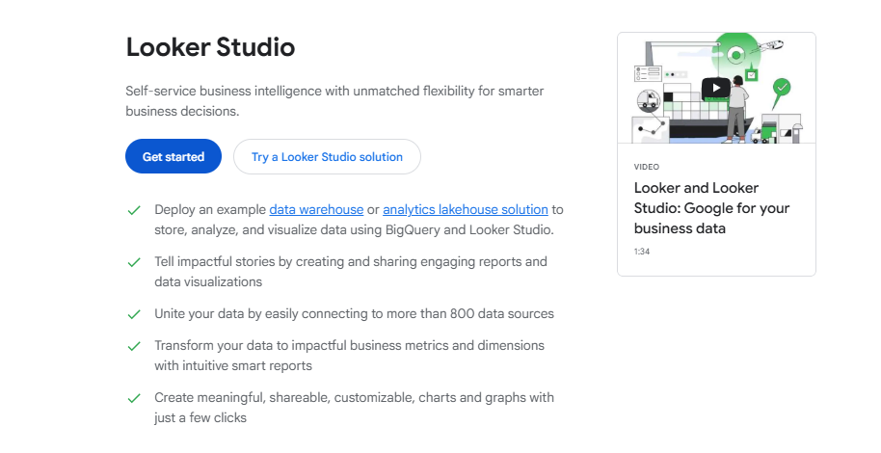This screenshot has width=881, height=453.
Task: Click the blue Get started button
Action: [x=174, y=157]
